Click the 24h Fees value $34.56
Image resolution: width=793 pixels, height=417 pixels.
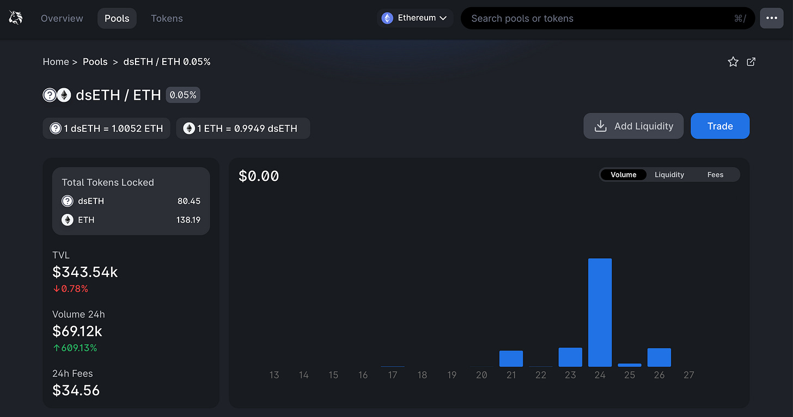pos(76,390)
